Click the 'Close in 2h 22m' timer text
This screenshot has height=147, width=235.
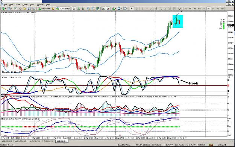(12, 72)
